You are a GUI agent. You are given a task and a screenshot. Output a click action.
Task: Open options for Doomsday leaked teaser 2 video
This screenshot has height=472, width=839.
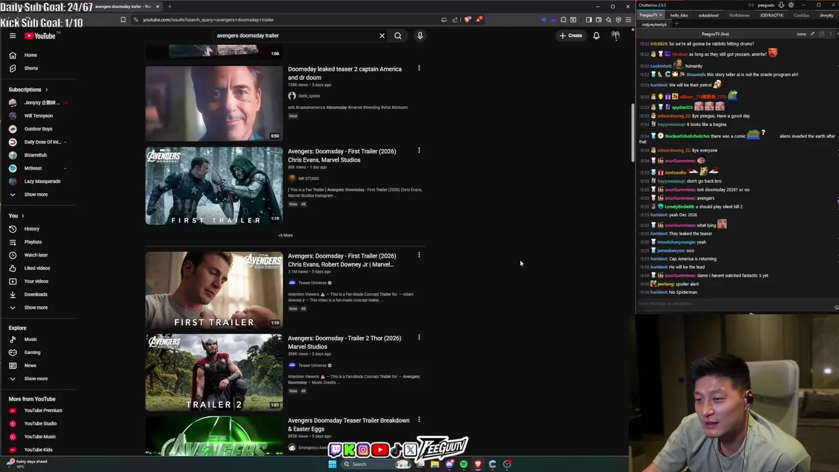pos(419,68)
